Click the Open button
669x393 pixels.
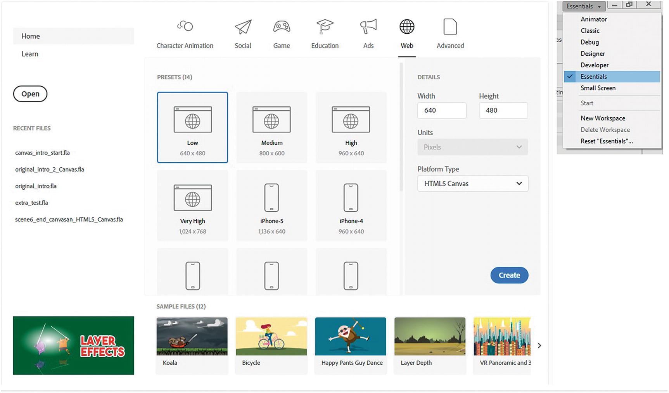pos(30,94)
